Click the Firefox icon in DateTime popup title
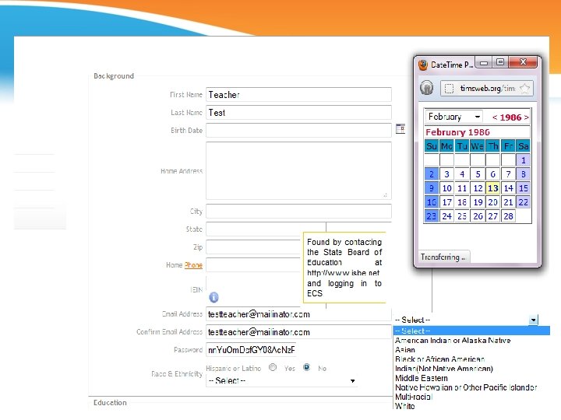 click(x=423, y=65)
